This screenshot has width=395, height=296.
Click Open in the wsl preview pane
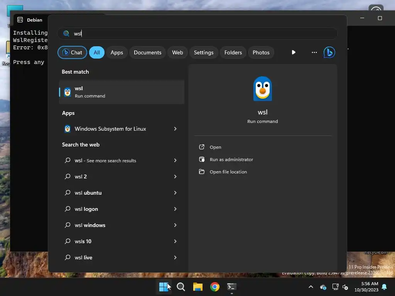click(215, 147)
